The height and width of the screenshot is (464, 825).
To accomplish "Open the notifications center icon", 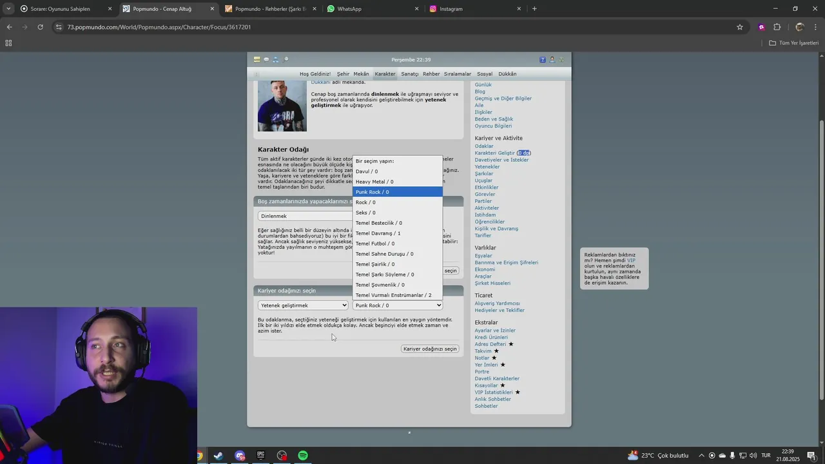I will click(x=811, y=456).
